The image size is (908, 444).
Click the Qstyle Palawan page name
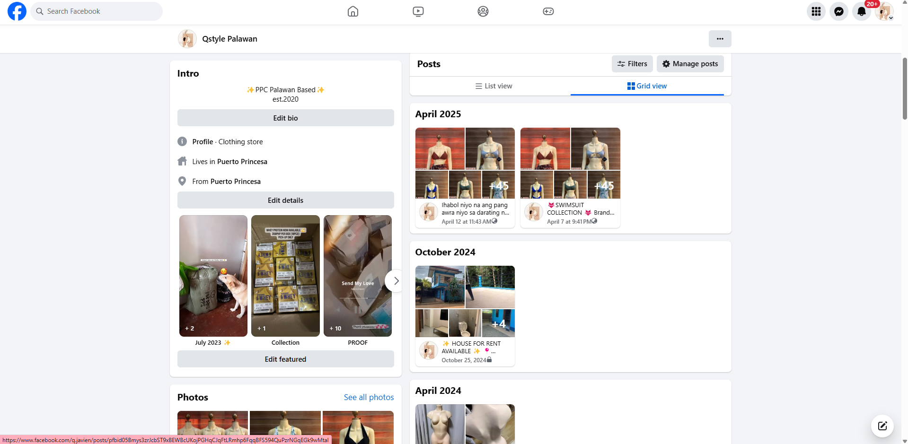tap(230, 39)
